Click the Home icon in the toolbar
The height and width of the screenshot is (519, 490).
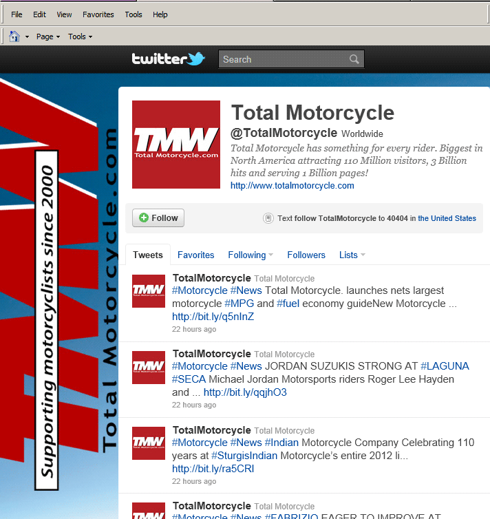(x=14, y=36)
